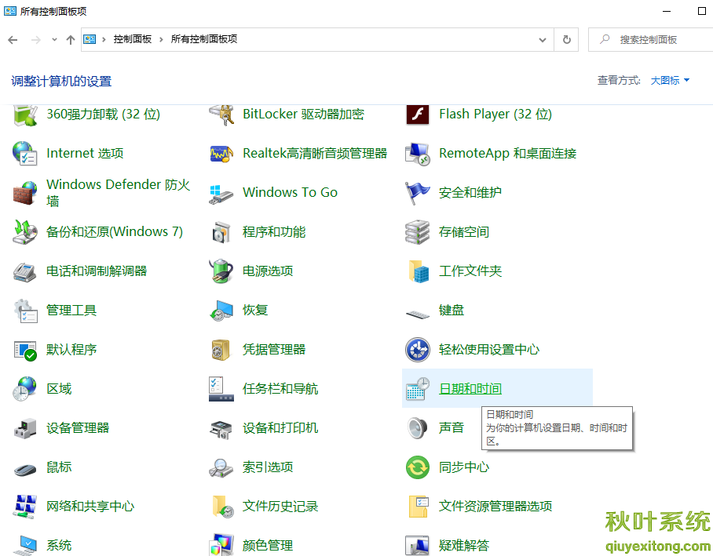The image size is (713, 556).
Task: Open the 设备和打印机 icon
Action: click(221, 429)
